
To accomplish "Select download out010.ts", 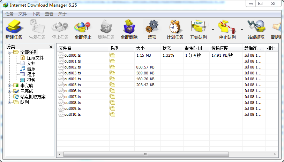I will click(73, 115).
